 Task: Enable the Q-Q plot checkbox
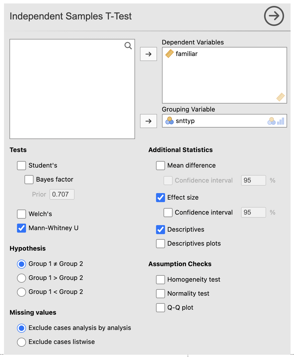pos(160,308)
